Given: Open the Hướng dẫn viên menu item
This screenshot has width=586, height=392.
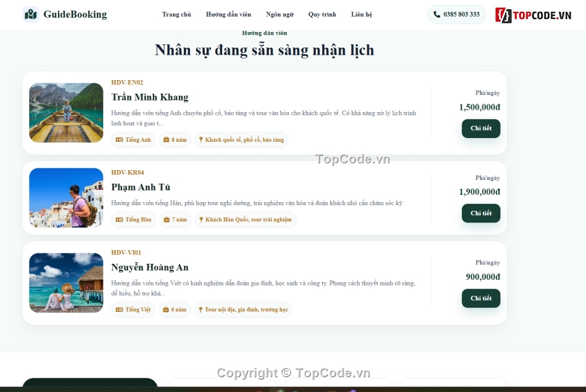Looking at the screenshot, I should click(x=228, y=15).
